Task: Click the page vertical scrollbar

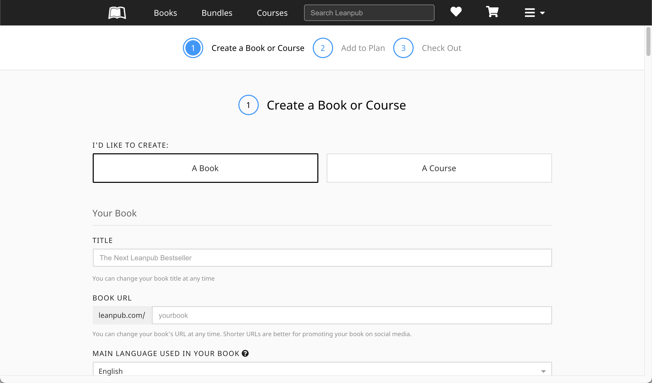Action: [648, 42]
